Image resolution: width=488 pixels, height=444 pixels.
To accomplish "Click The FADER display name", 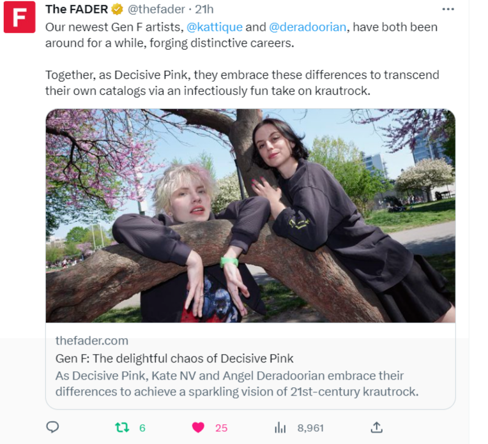I will click(x=77, y=10).
